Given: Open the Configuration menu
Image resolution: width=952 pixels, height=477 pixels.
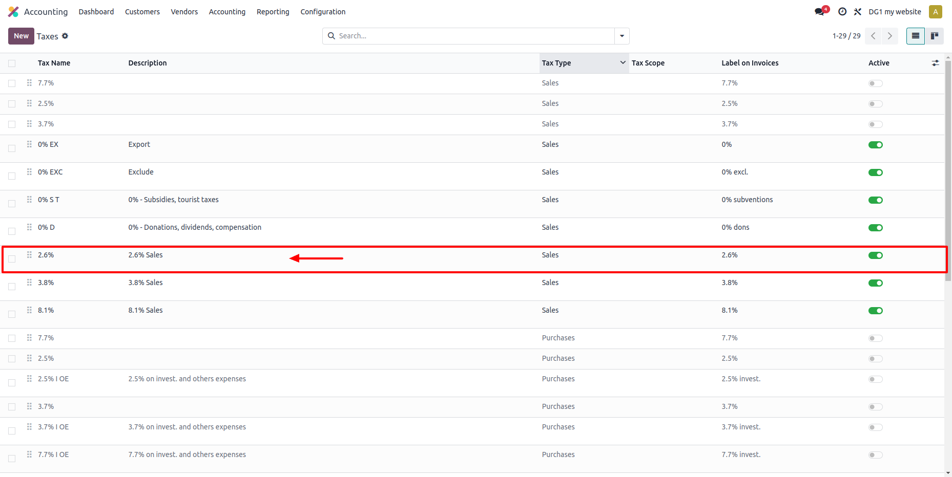Looking at the screenshot, I should [323, 12].
